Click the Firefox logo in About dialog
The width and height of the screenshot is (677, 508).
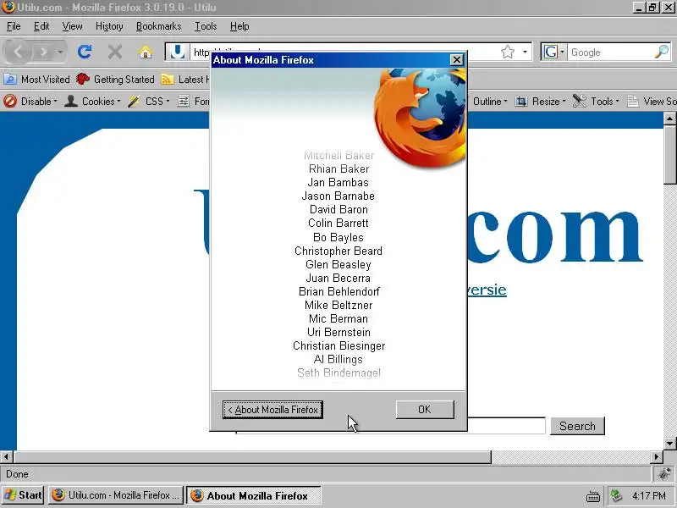coord(421,118)
